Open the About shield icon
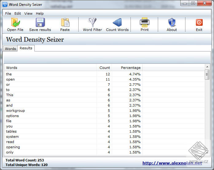The height and width of the screenshot is (170, 214). (172, 22)
